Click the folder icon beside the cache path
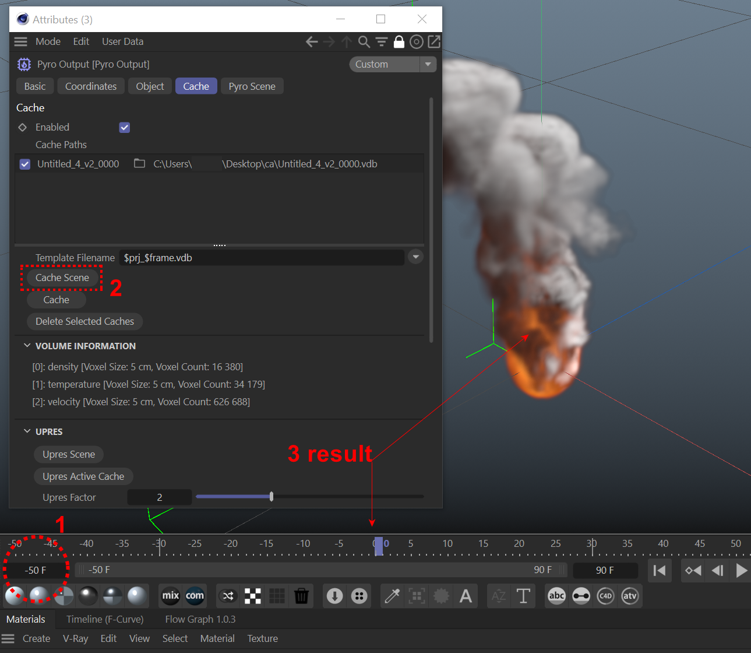The image size is (751, 653). [139, 163]
